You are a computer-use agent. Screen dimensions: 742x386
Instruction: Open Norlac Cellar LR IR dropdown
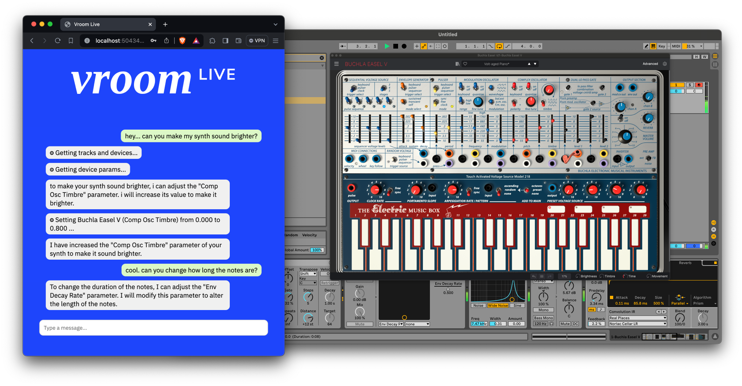[638, 324]
